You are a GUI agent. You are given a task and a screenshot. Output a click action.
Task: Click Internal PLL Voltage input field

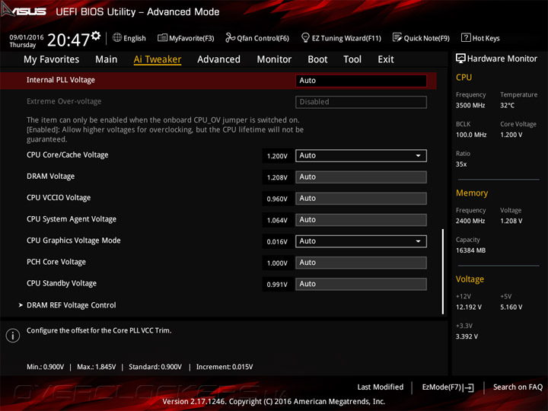pyautogui.click(x=361, y=81)
